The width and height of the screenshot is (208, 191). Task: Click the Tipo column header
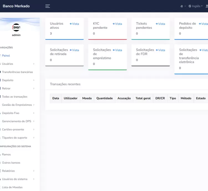pos(173,98)
